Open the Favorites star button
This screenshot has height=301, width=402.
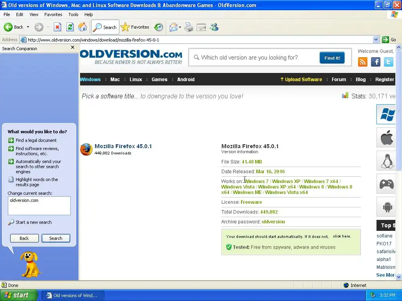click(135, 27)
